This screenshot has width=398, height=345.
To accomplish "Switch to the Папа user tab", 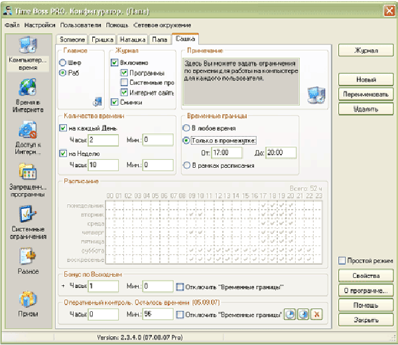I will click(159, 40).
